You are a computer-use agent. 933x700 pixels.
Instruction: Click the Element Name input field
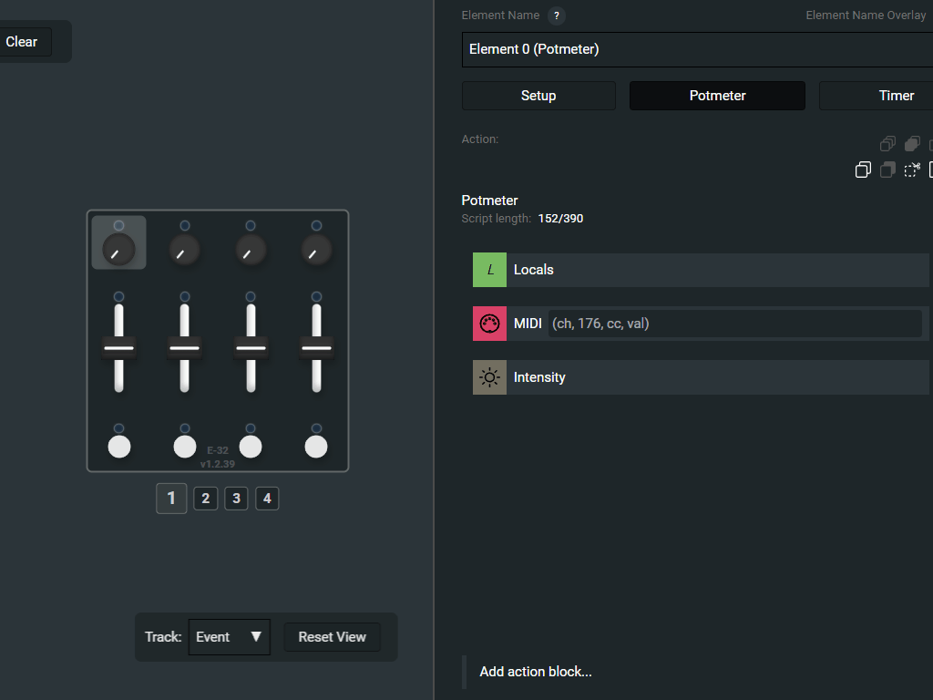(692, 49)
